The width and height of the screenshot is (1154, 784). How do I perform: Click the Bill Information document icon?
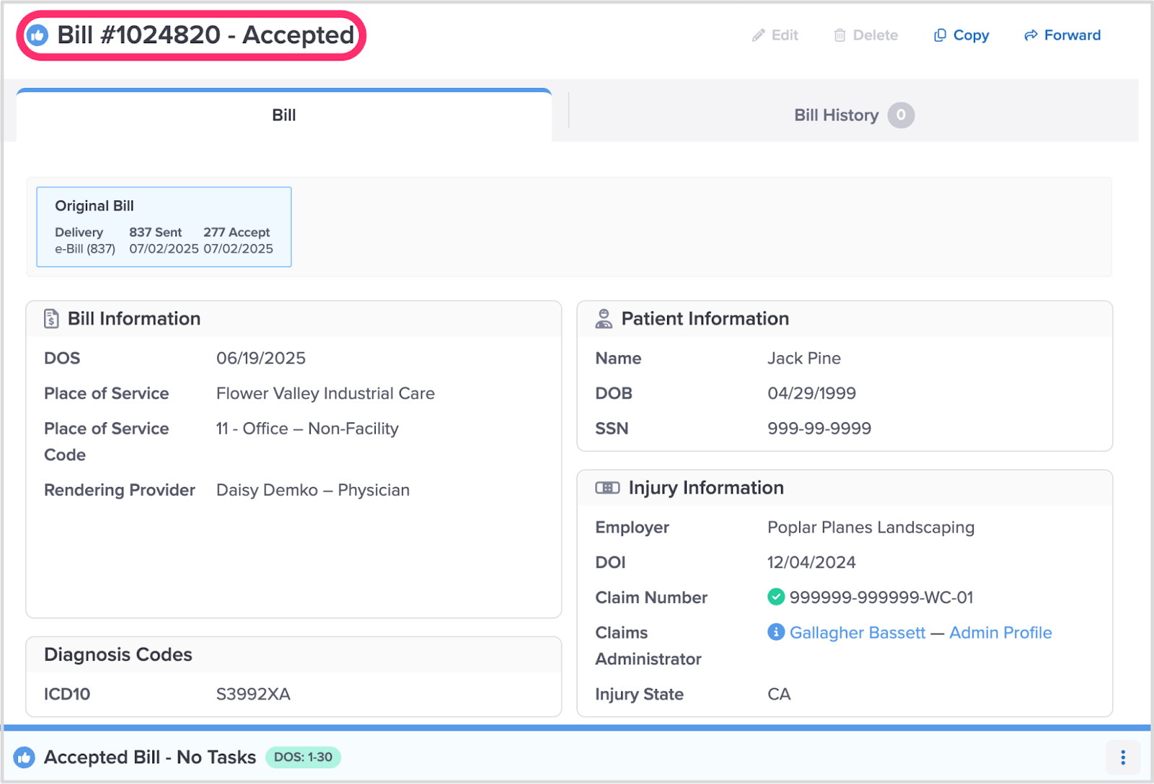click(51, 318)
